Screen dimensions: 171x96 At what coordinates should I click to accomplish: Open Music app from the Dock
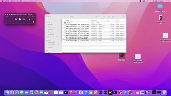click(x=71, y=93)
